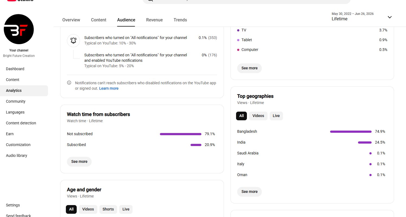Select the Audience tab
The height and width of the screenshot is (217, 406).
[126, 20]
